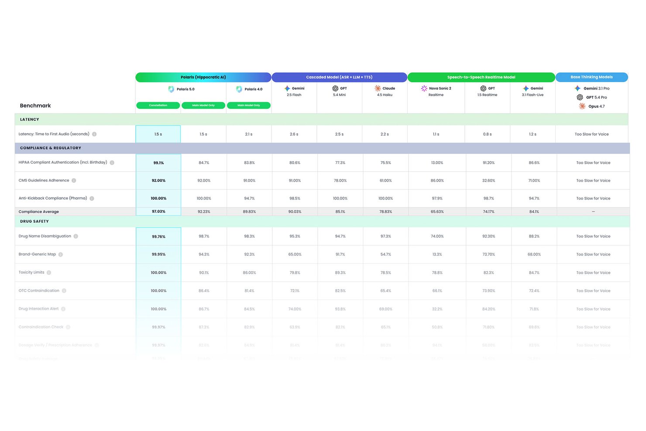Click the LATENCY section header
This screenshot has width=646, height=431.
(321, 119)
